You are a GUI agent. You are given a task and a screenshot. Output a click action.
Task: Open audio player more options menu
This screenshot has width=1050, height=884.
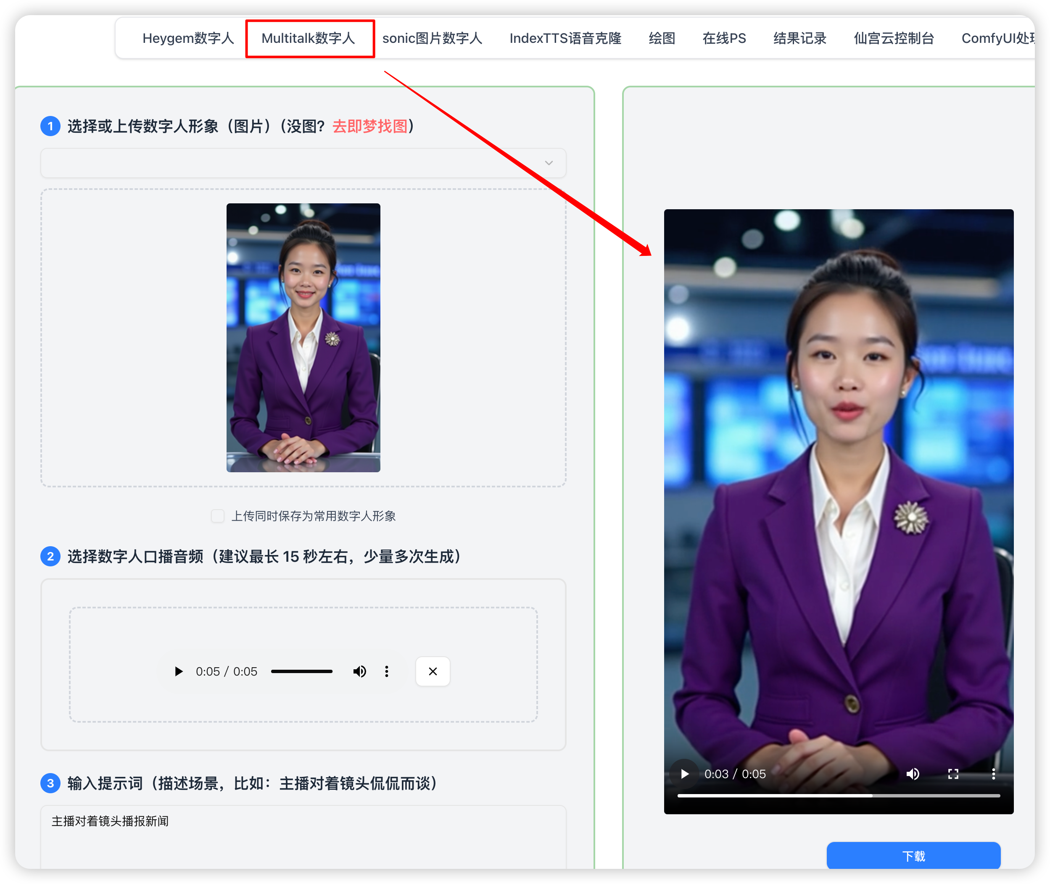click(x=387, y=671)
